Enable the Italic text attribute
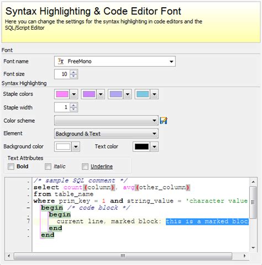Viewport: 262px width, 265px height. pyautogui.click(x=48, y=166)
